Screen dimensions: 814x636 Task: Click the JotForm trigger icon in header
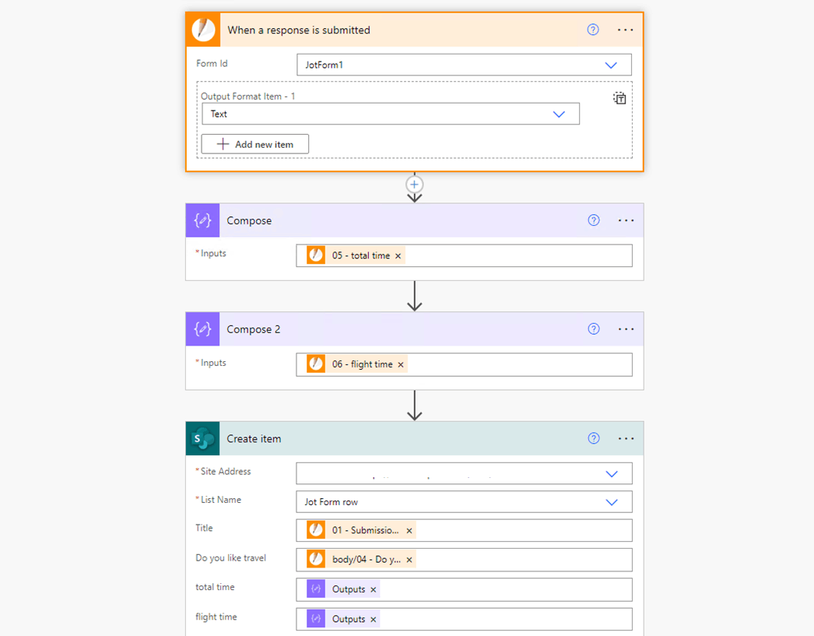click(x=203, y=30)
